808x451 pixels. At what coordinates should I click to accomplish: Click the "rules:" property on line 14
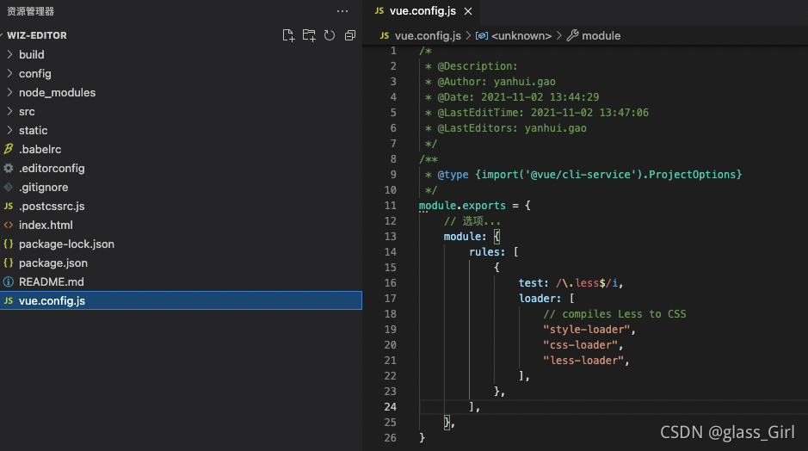pyautogui.click(x=487, y=252)
